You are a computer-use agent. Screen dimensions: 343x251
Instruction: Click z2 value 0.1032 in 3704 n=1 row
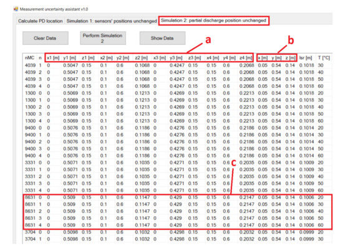(142, 239)
